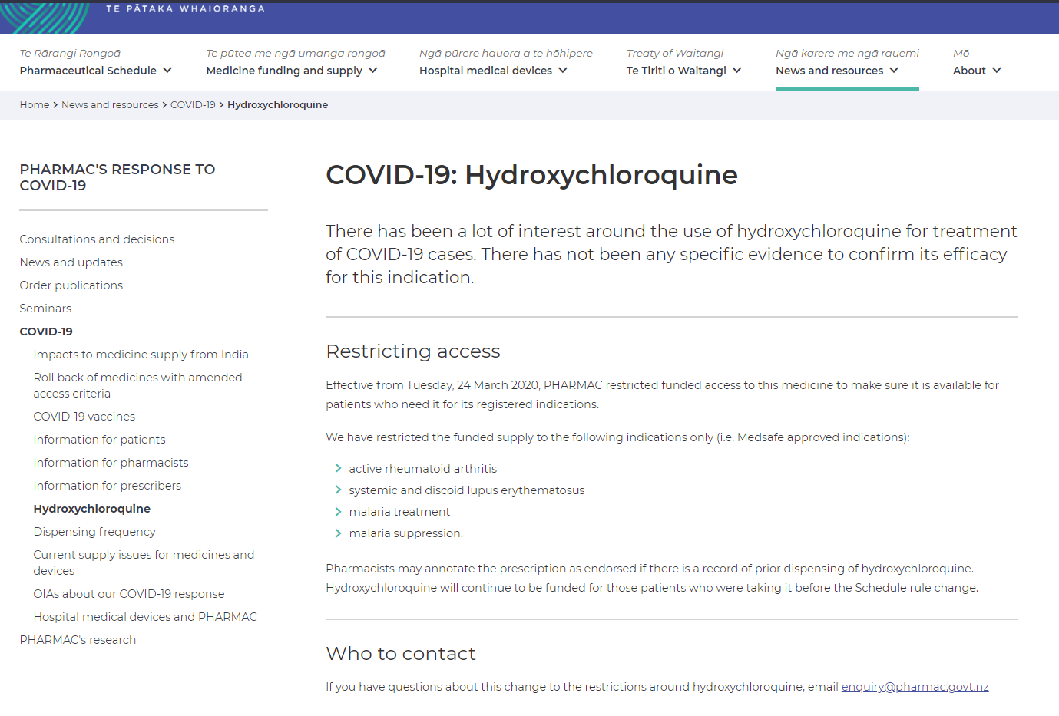Open News and updates in sidebar

(x=71, y=262)
